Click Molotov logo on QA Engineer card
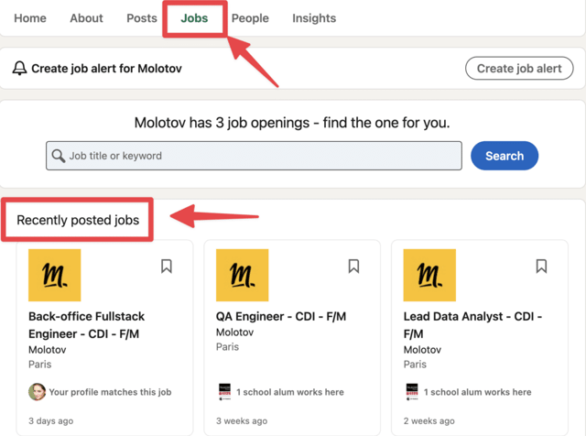The width and height of the screenshot is (586, 436). [242, 275]
